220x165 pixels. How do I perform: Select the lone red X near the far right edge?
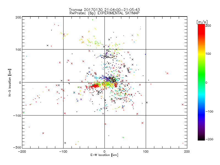(183, 105)
